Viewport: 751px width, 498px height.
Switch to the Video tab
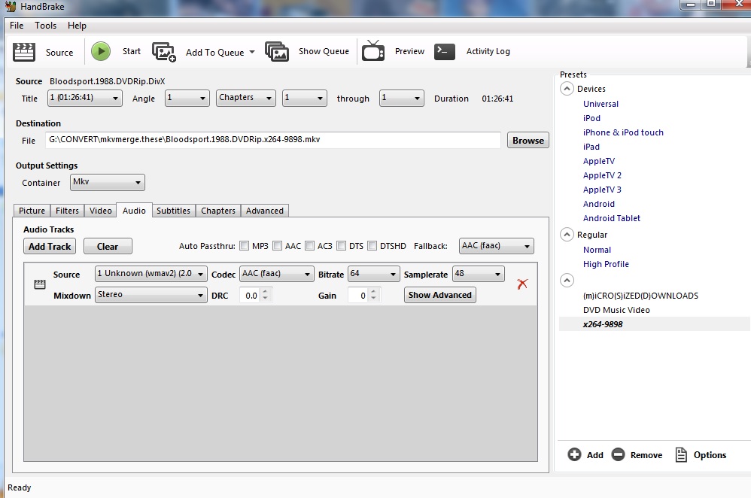(101, 211)
